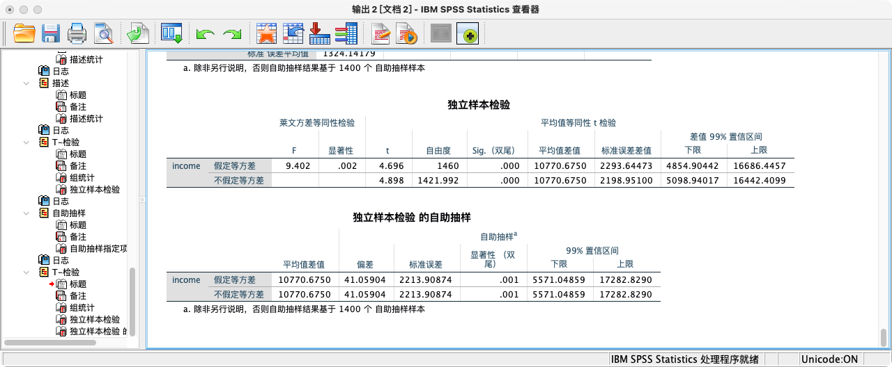Select 组统计 under the last T-检验

click(x=82, y=307)
